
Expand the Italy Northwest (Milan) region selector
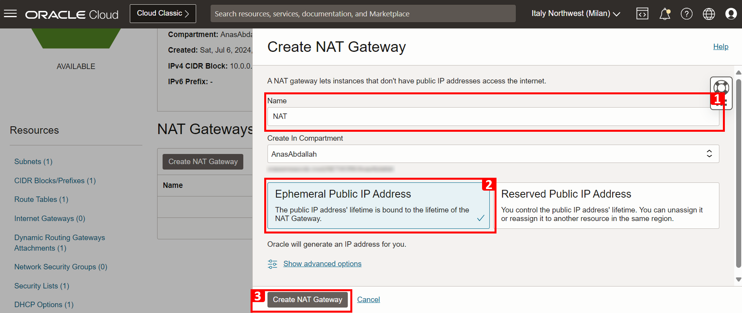pos(576,14)
